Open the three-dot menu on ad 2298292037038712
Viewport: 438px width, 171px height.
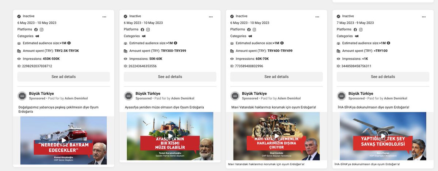pyautogui.click(x=104, y=17)
